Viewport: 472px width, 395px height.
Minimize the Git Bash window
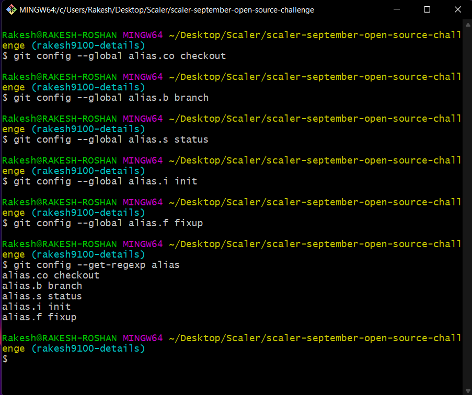[x=397, y=9]
